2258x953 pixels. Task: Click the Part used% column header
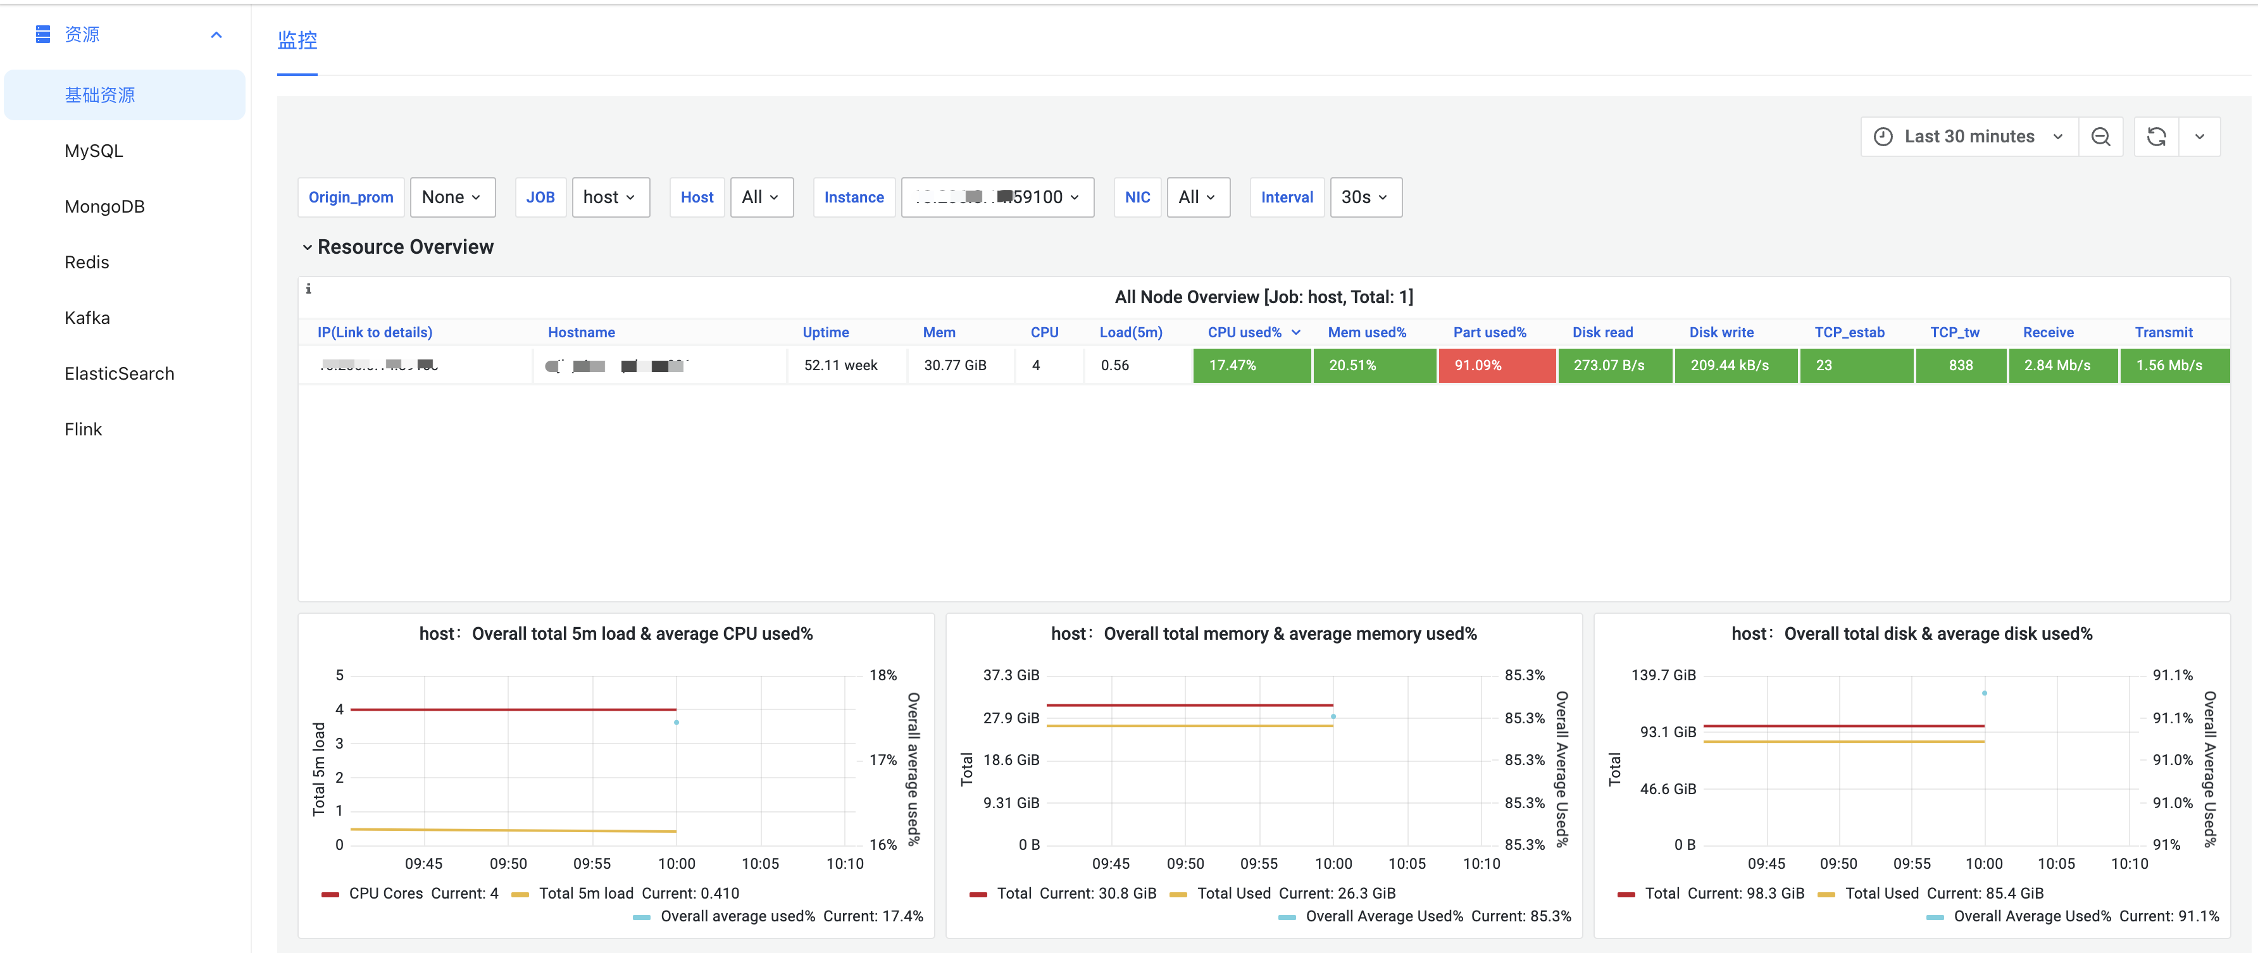click(1489, 332)
